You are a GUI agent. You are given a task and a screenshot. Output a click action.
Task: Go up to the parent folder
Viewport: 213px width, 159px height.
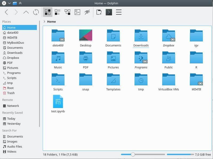coord(26,12)
